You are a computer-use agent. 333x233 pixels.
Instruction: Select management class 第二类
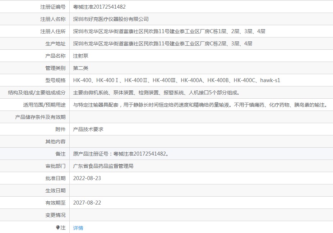pos(80,68)
